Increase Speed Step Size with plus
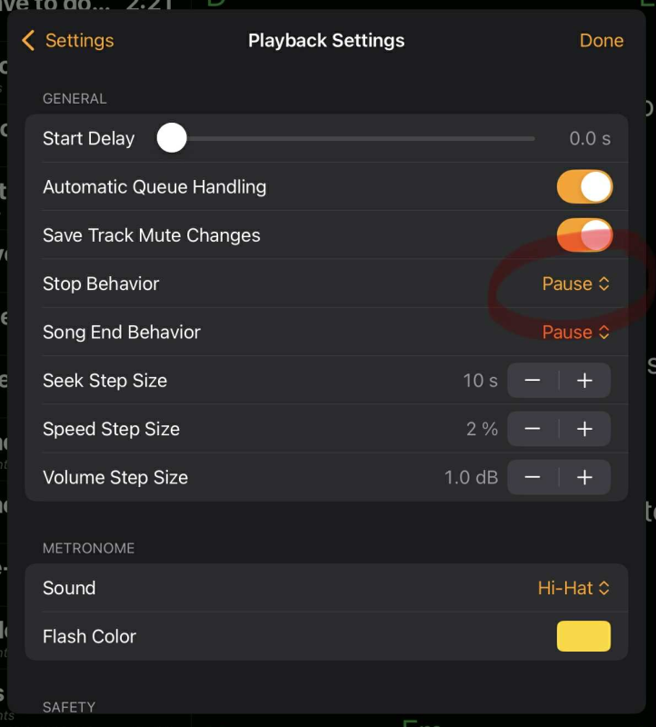This screenshot has height=727, width=656. (x=584, y=429)
